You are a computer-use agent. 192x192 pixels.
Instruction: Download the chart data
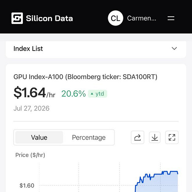[x=155, y=137]
